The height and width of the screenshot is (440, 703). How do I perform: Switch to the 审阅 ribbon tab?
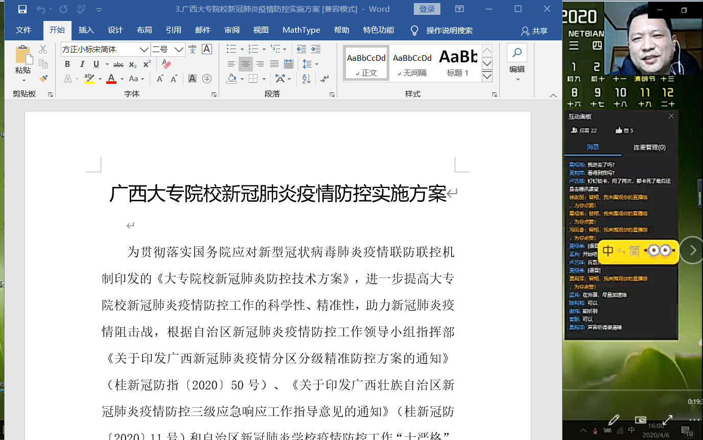click(232, 30)
